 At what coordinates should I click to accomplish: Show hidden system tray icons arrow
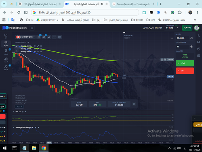169,148
